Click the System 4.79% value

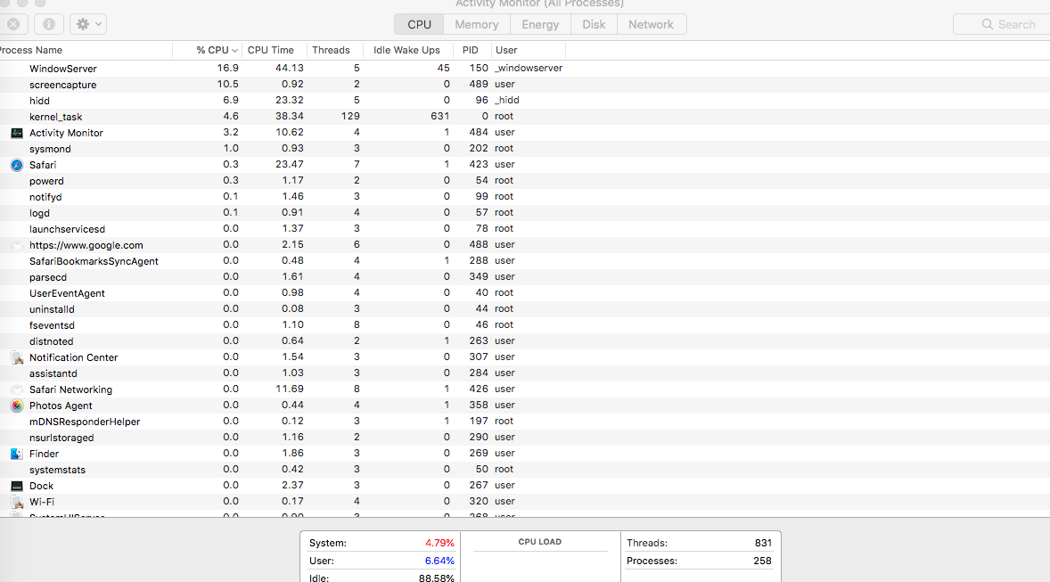[x=439, y=543]
